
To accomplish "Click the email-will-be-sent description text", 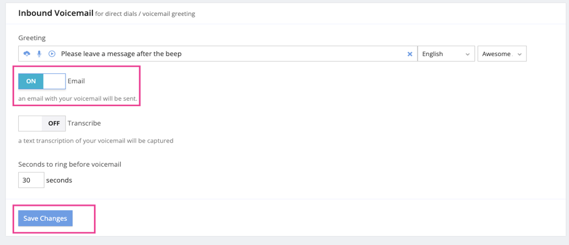I will point(78,99).
